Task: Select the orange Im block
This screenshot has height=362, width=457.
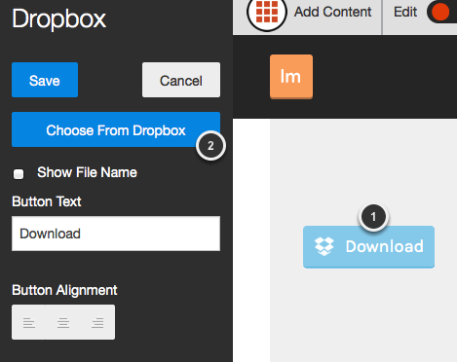Action: pos(291,77)
